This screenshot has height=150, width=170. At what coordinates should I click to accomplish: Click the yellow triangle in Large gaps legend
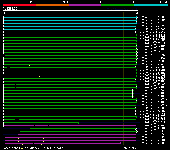(x=22, y=148)
